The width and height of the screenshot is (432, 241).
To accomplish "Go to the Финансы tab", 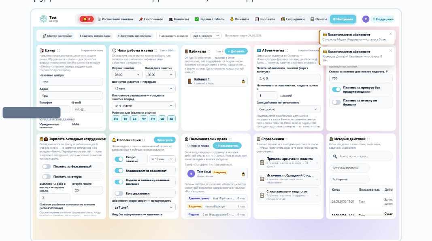I will point(239,19).
